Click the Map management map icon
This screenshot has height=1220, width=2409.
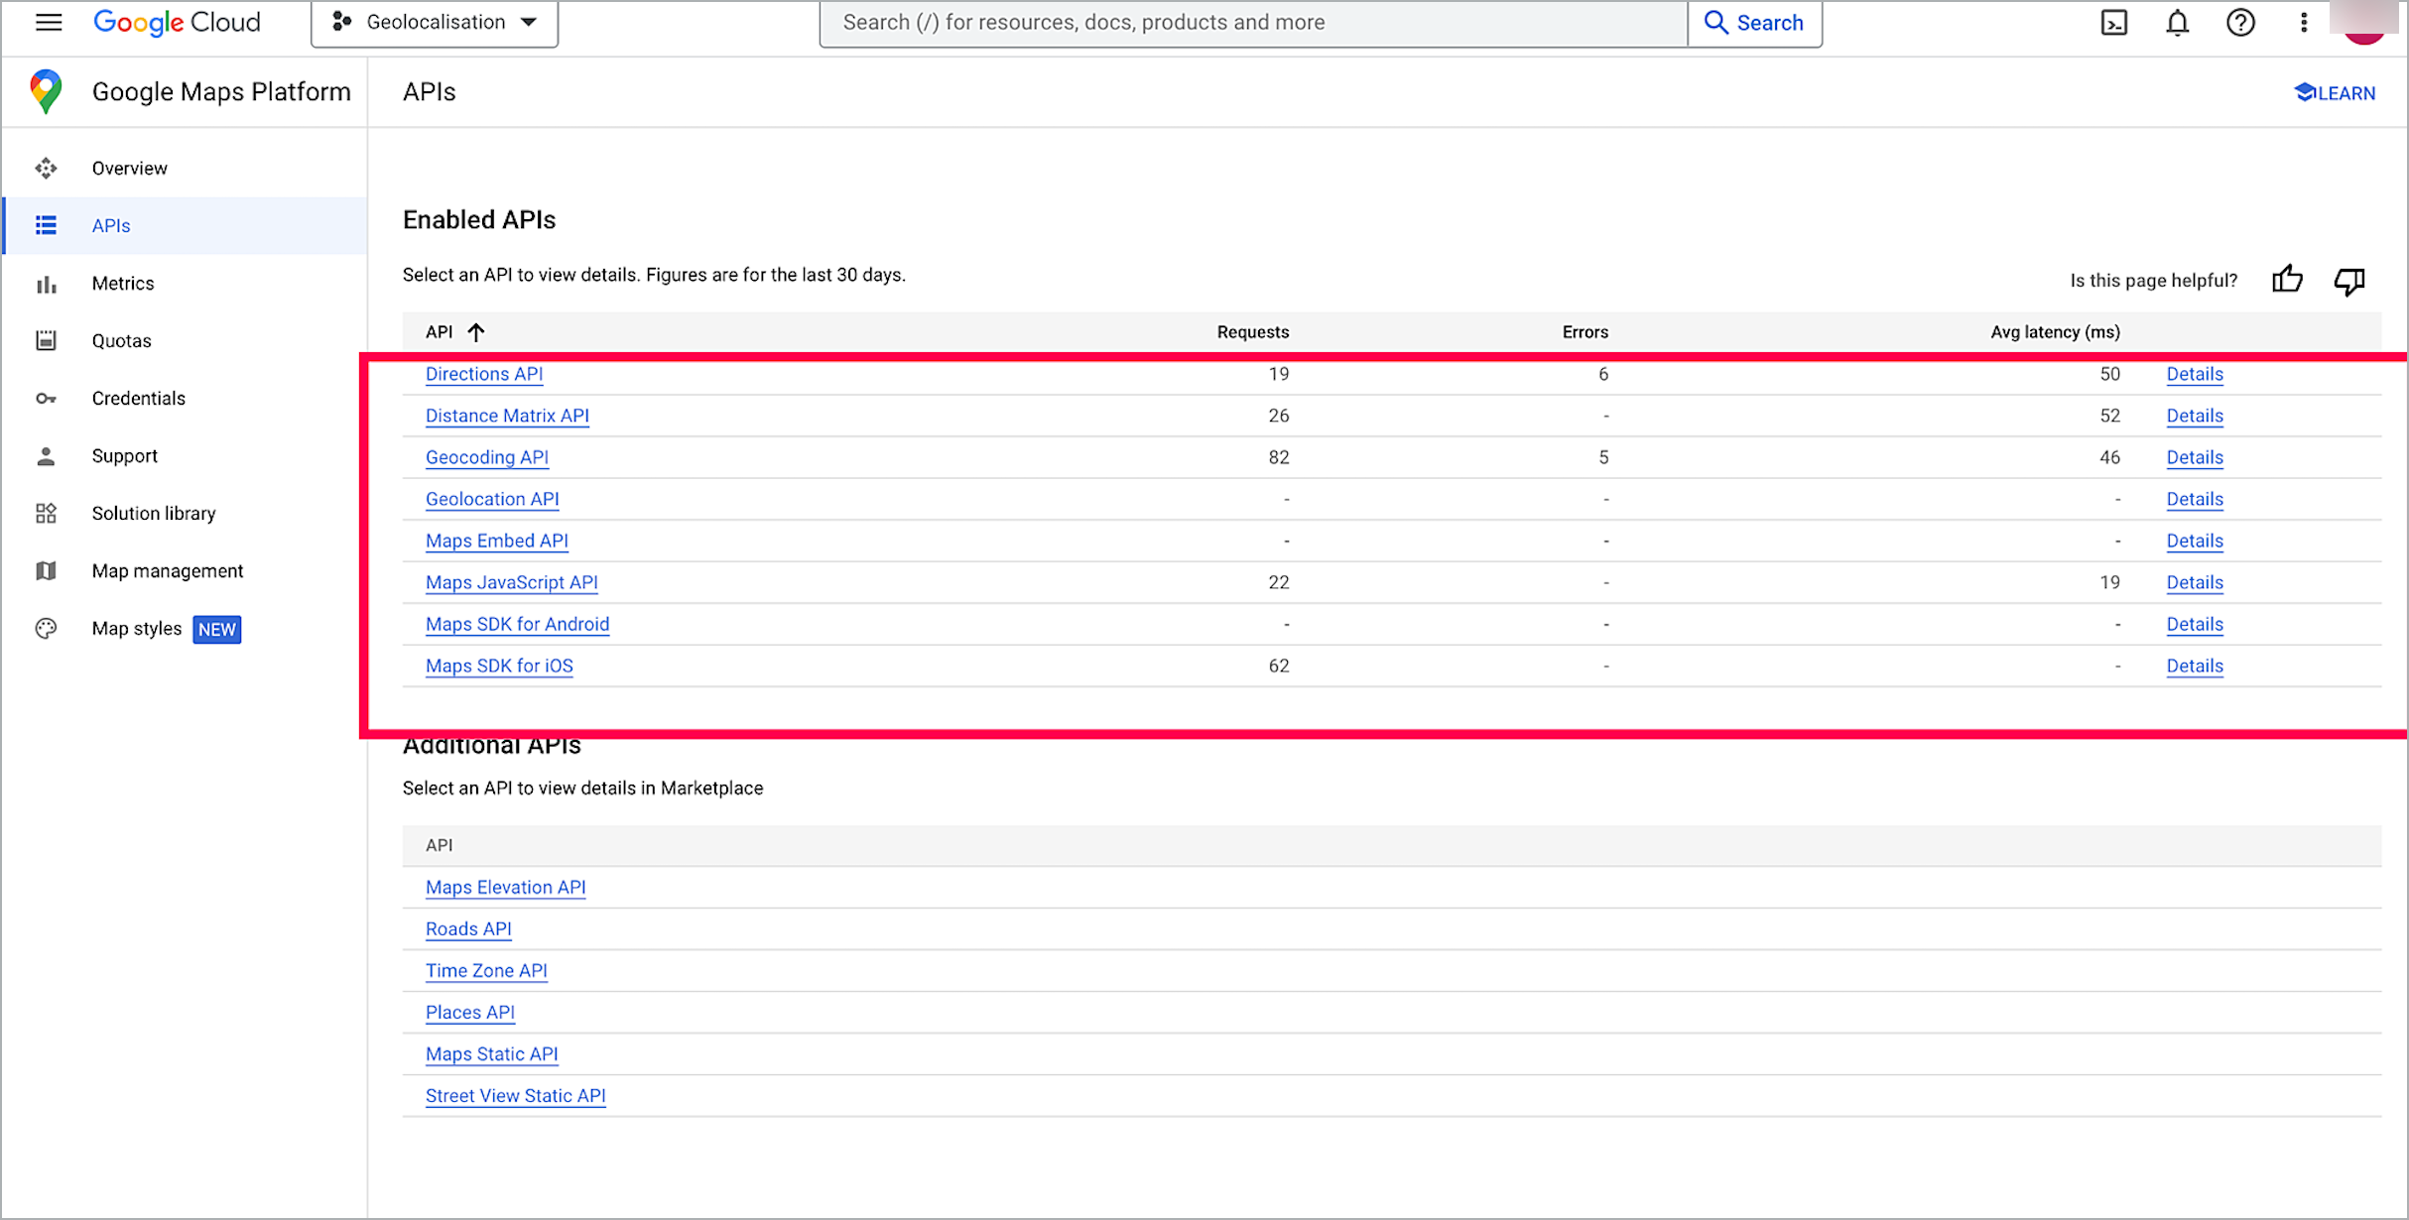point(46,571)
